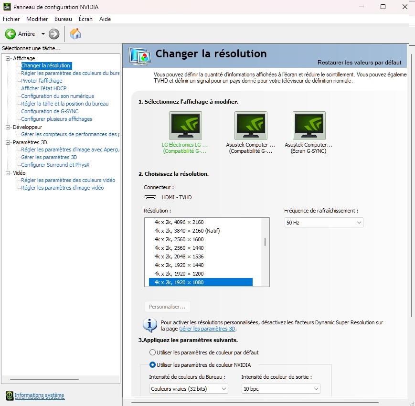Open Régler les paramètres d'image vidéo
Image resolution: width=415 pixels, height=406 pixels.
[62, 188]
